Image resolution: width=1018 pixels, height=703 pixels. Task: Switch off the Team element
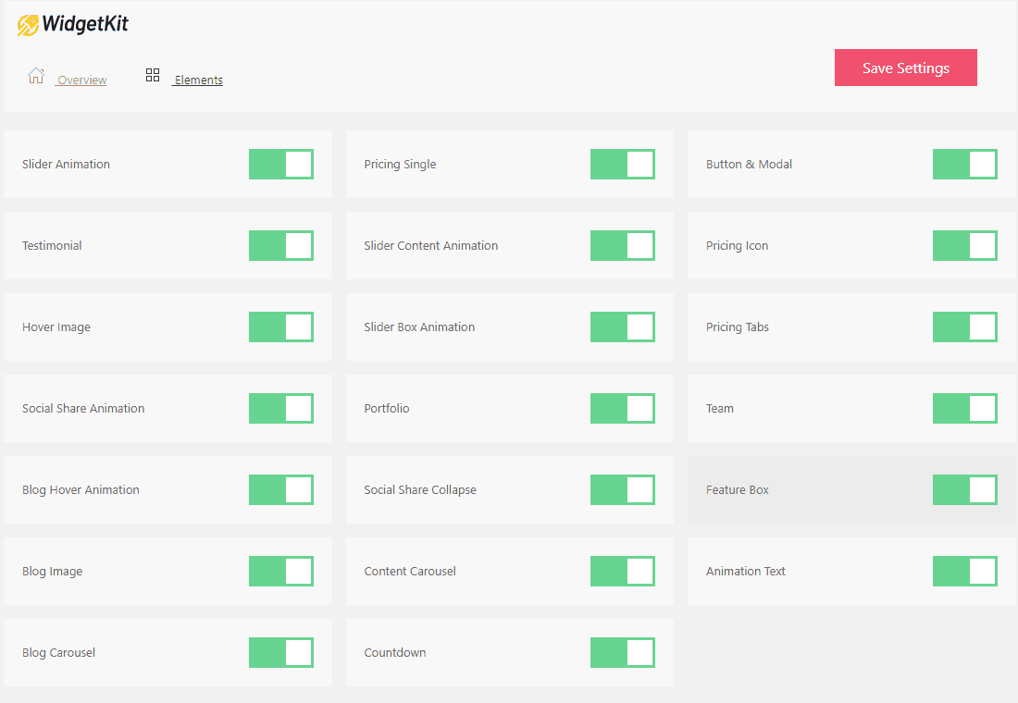click(x=965, y=409)
